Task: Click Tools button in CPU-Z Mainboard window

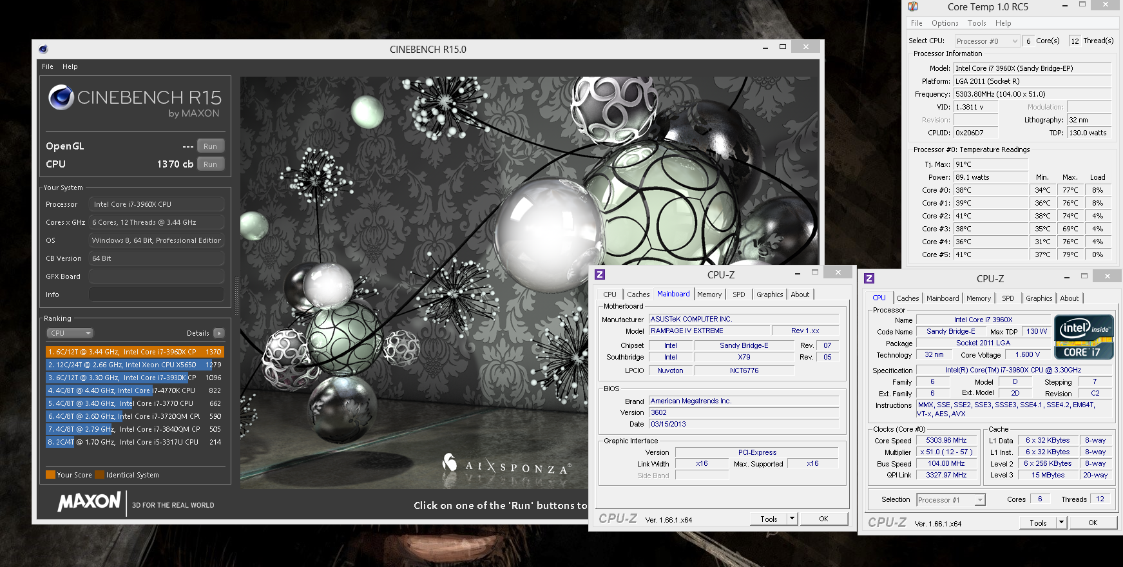Action: (769, 519)
